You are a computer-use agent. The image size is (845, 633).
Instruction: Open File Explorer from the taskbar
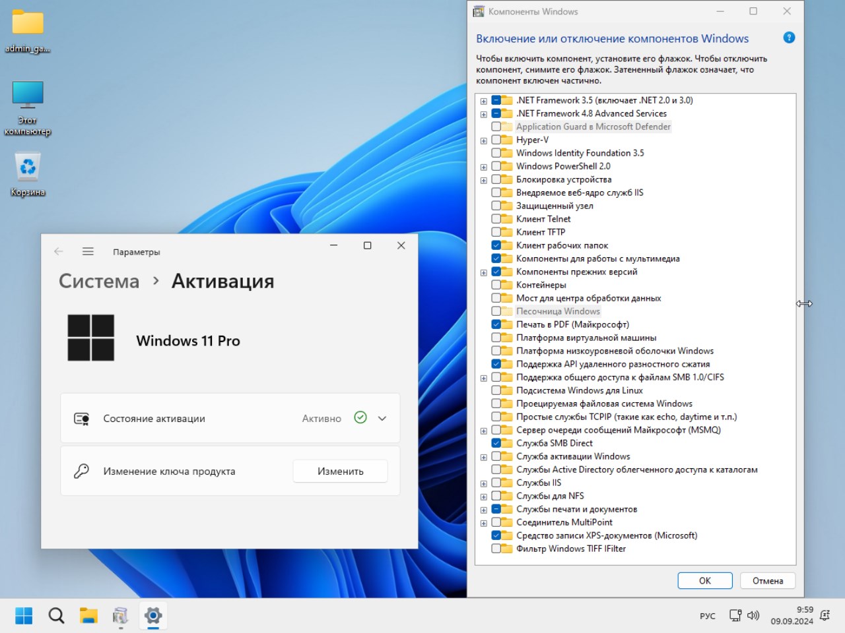pos(88,616)
